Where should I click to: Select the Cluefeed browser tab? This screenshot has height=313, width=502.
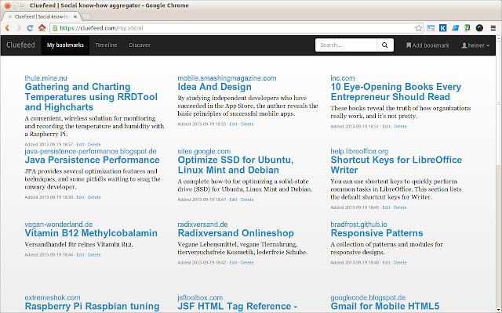(42, 16)
